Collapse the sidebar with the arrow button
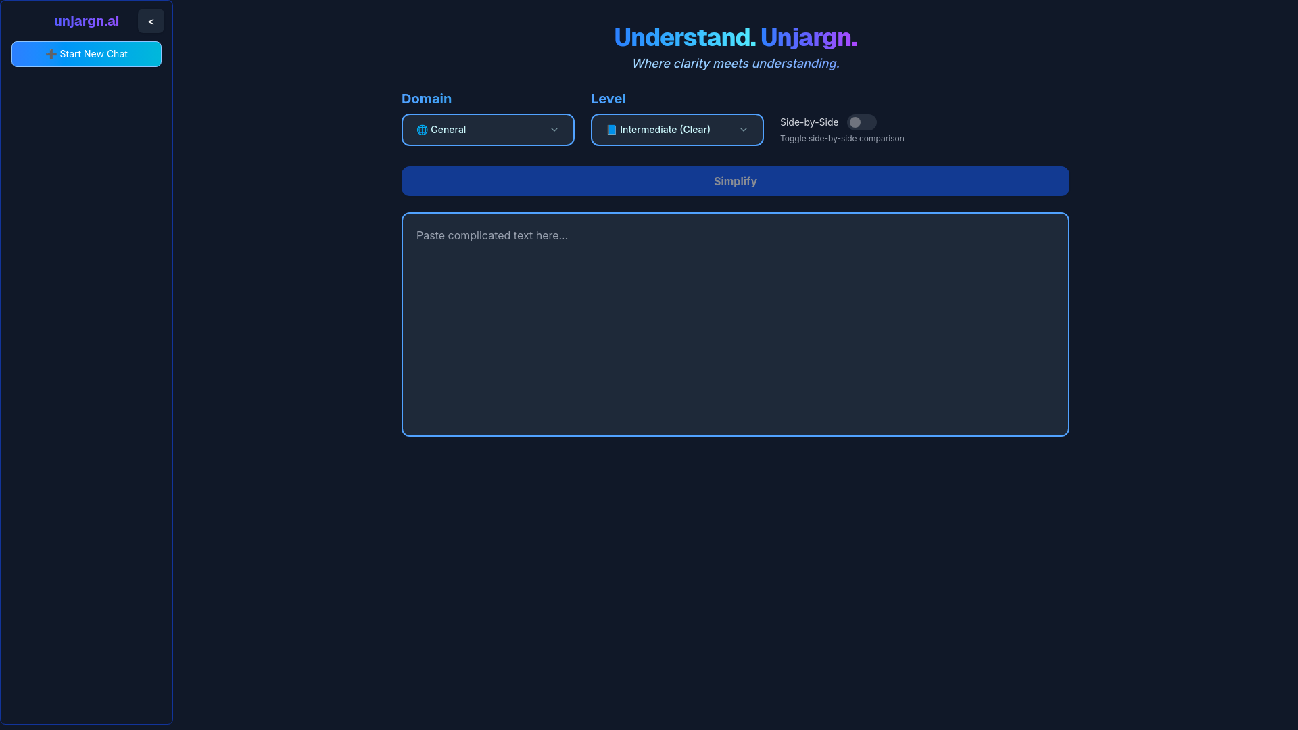The image size is (1298, 730). coord(151,22)
